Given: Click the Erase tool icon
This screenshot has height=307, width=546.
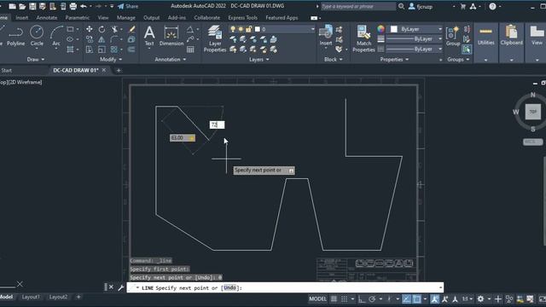Looking at the screenshot, I should click(131, 29).
